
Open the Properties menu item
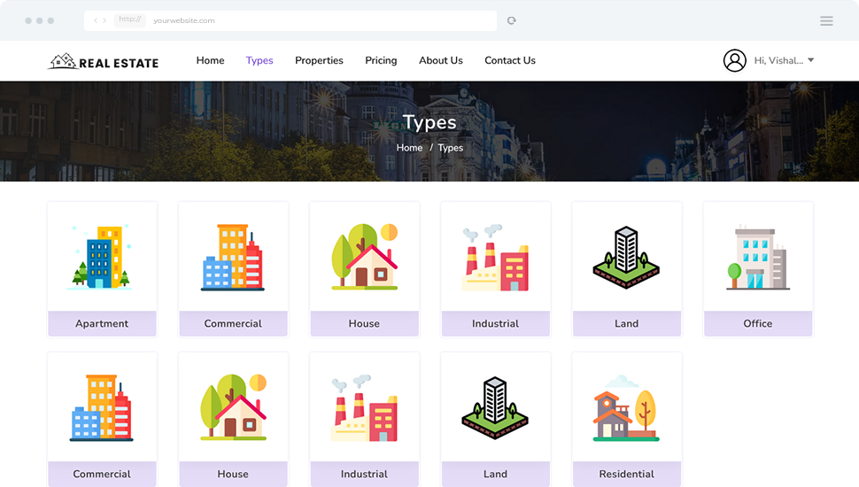319,60
